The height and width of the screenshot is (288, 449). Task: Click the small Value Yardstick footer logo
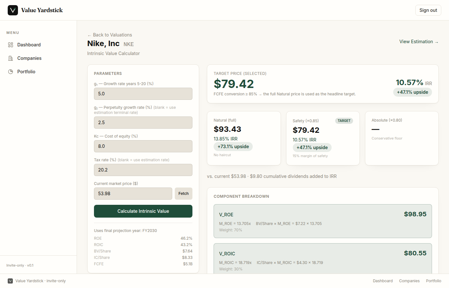click(x=10, y=281)
